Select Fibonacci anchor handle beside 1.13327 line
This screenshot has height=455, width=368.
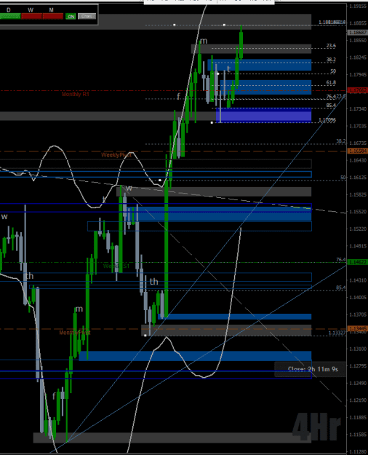click(x=145, y=336)
